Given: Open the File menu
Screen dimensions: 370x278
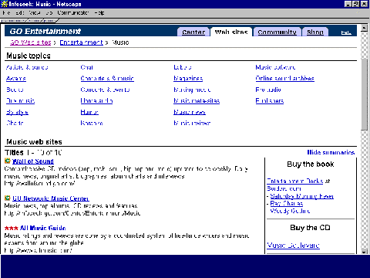Looking at the screenshot, I should click(6, 12).
